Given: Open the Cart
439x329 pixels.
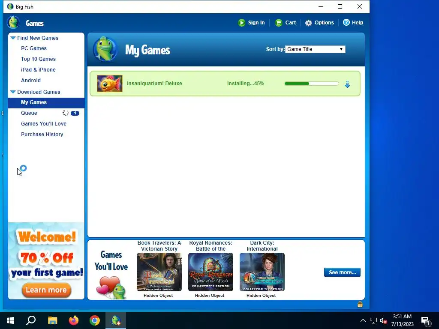Looking at the screenshot, I should click(x=291, y=23).
